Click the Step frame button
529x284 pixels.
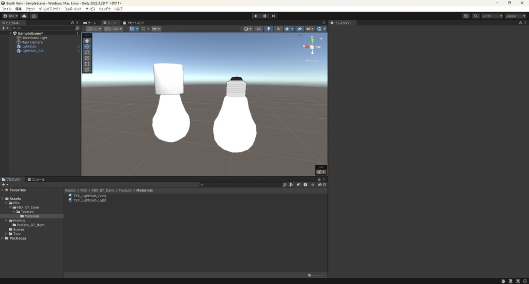(x=273, y=16)
